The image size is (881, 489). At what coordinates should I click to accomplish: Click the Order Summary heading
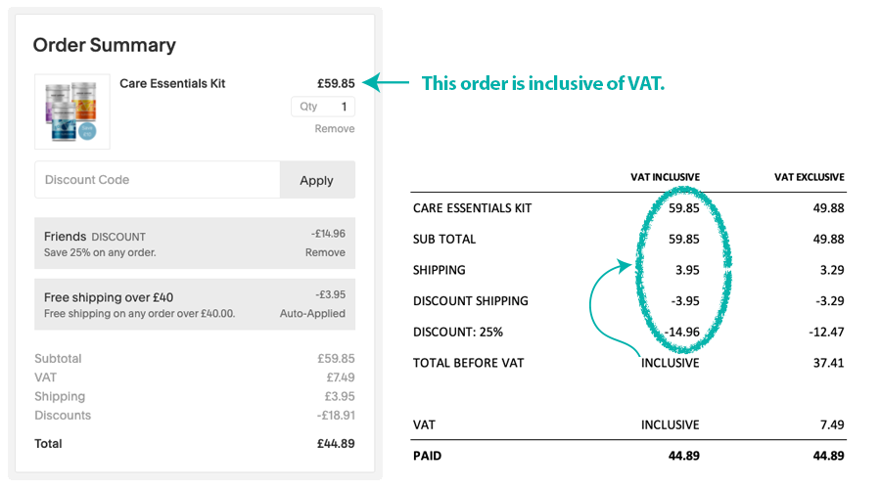click(x=105, y=45)
